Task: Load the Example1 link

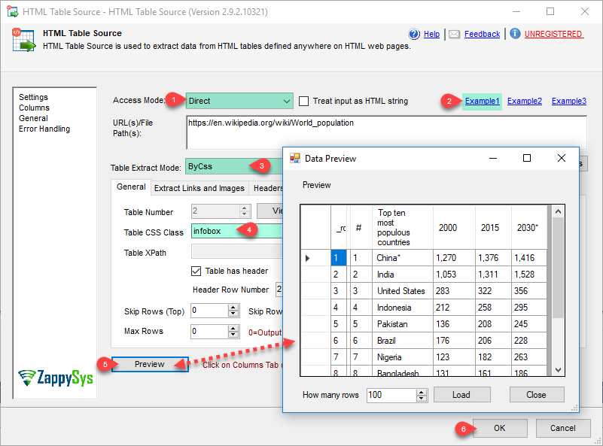Action: [x=482, y=101]
